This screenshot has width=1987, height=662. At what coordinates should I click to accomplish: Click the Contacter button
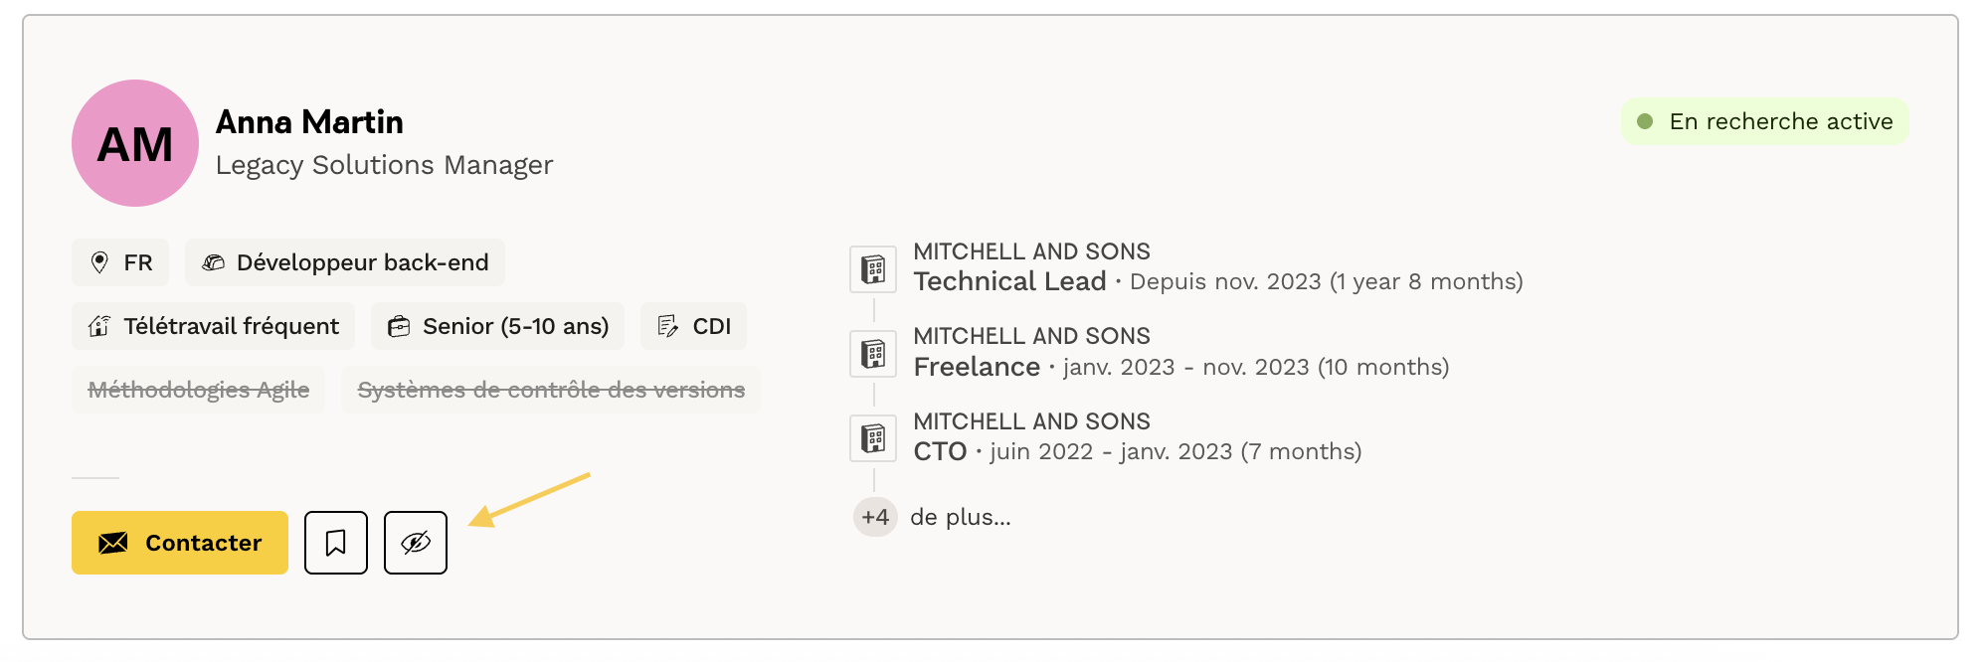tap(180, 543)
